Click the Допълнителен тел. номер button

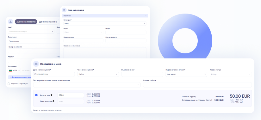coord(20,77)
